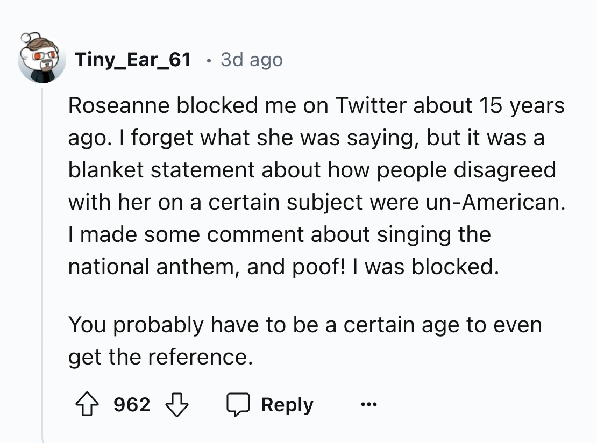
Task: Click the '3d ago' timestamp permalink
Action: click(251, 60)
